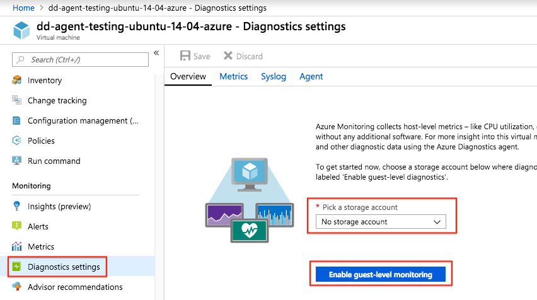This screenshot has height=300, width=537.
Task: Open the storage account dropdown
Action: coord(381,222)
